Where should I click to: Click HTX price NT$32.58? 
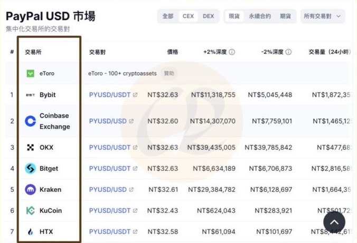coord(163,231)
